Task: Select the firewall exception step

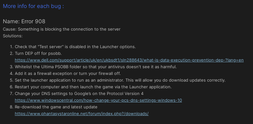Action: 68,74
